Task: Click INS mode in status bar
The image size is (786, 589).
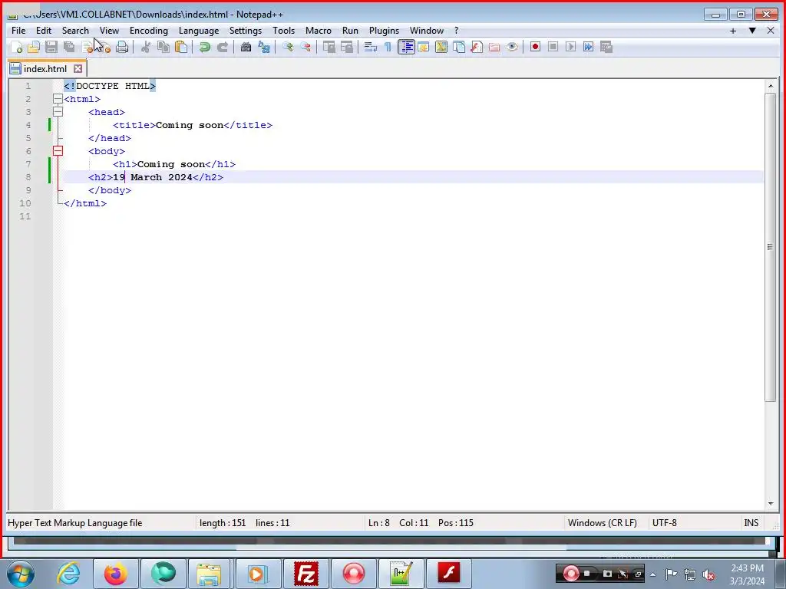Action: [751, 523]
